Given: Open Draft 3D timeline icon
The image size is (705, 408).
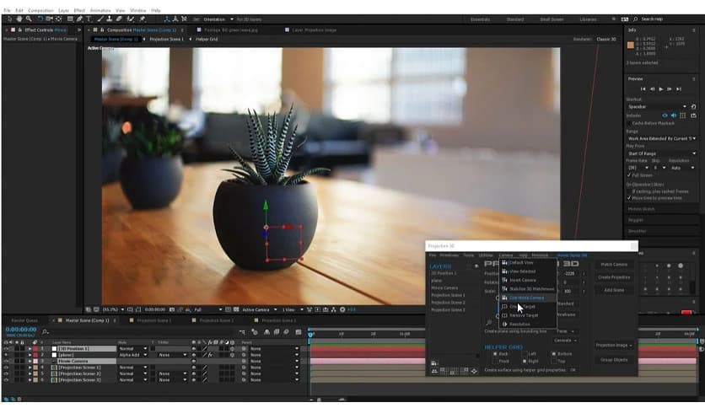Looking at the screenshot, I should [255, 331].
